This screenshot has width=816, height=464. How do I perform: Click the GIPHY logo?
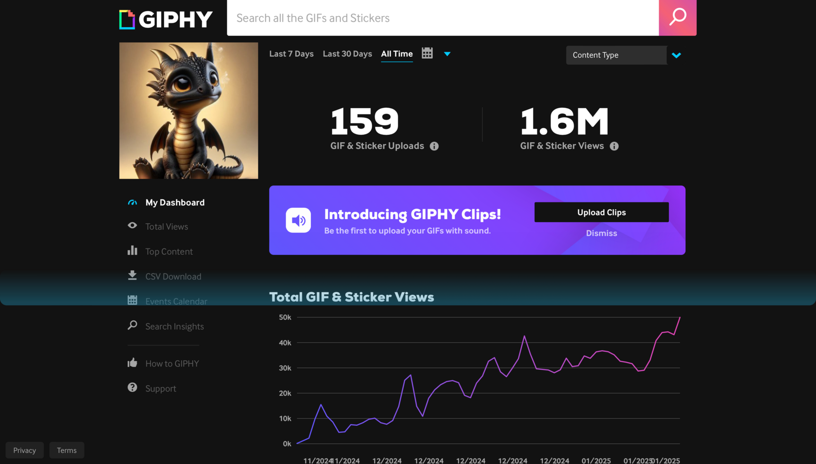click(x=166, y=19)
